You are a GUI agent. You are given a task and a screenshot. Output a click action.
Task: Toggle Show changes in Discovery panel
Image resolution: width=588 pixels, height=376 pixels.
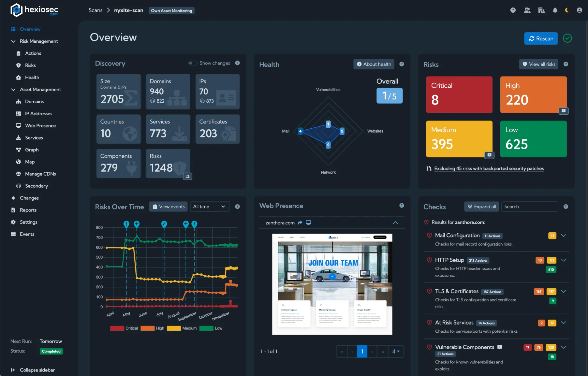click(x=193, y=63)
